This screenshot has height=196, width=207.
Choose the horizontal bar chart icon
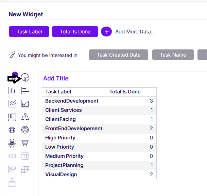(x=25, y=91)
